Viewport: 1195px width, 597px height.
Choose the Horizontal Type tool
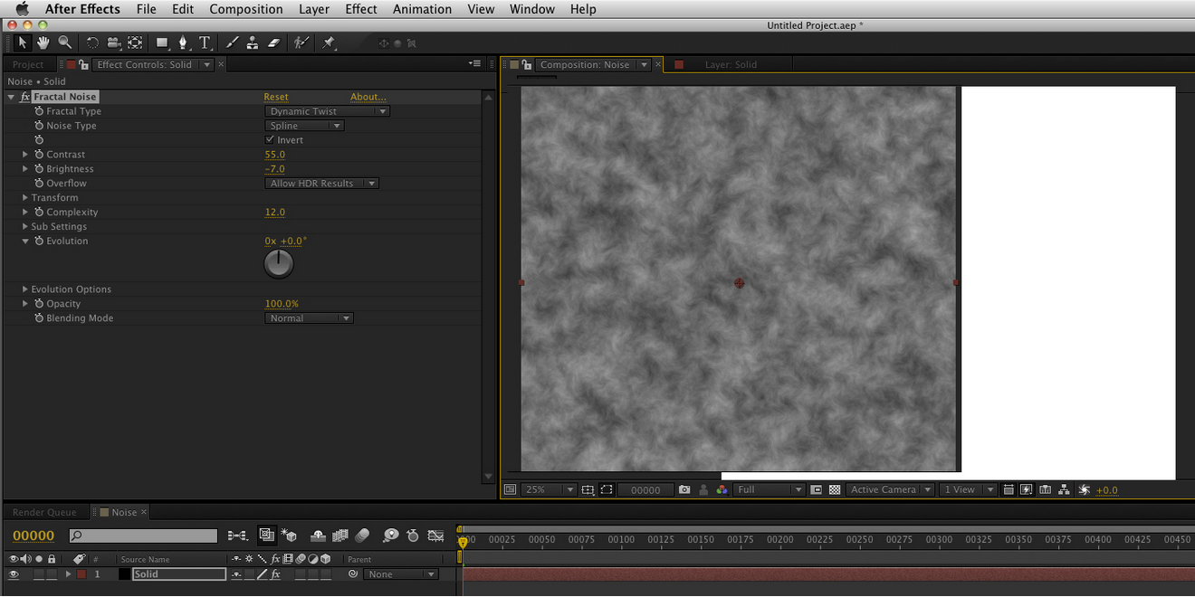click(x=205, y=43)
